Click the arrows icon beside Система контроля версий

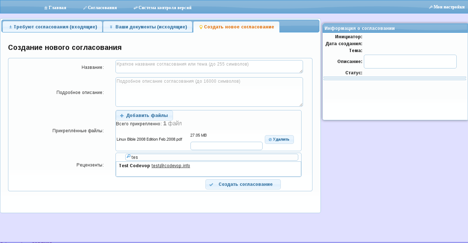pos(135,8)
